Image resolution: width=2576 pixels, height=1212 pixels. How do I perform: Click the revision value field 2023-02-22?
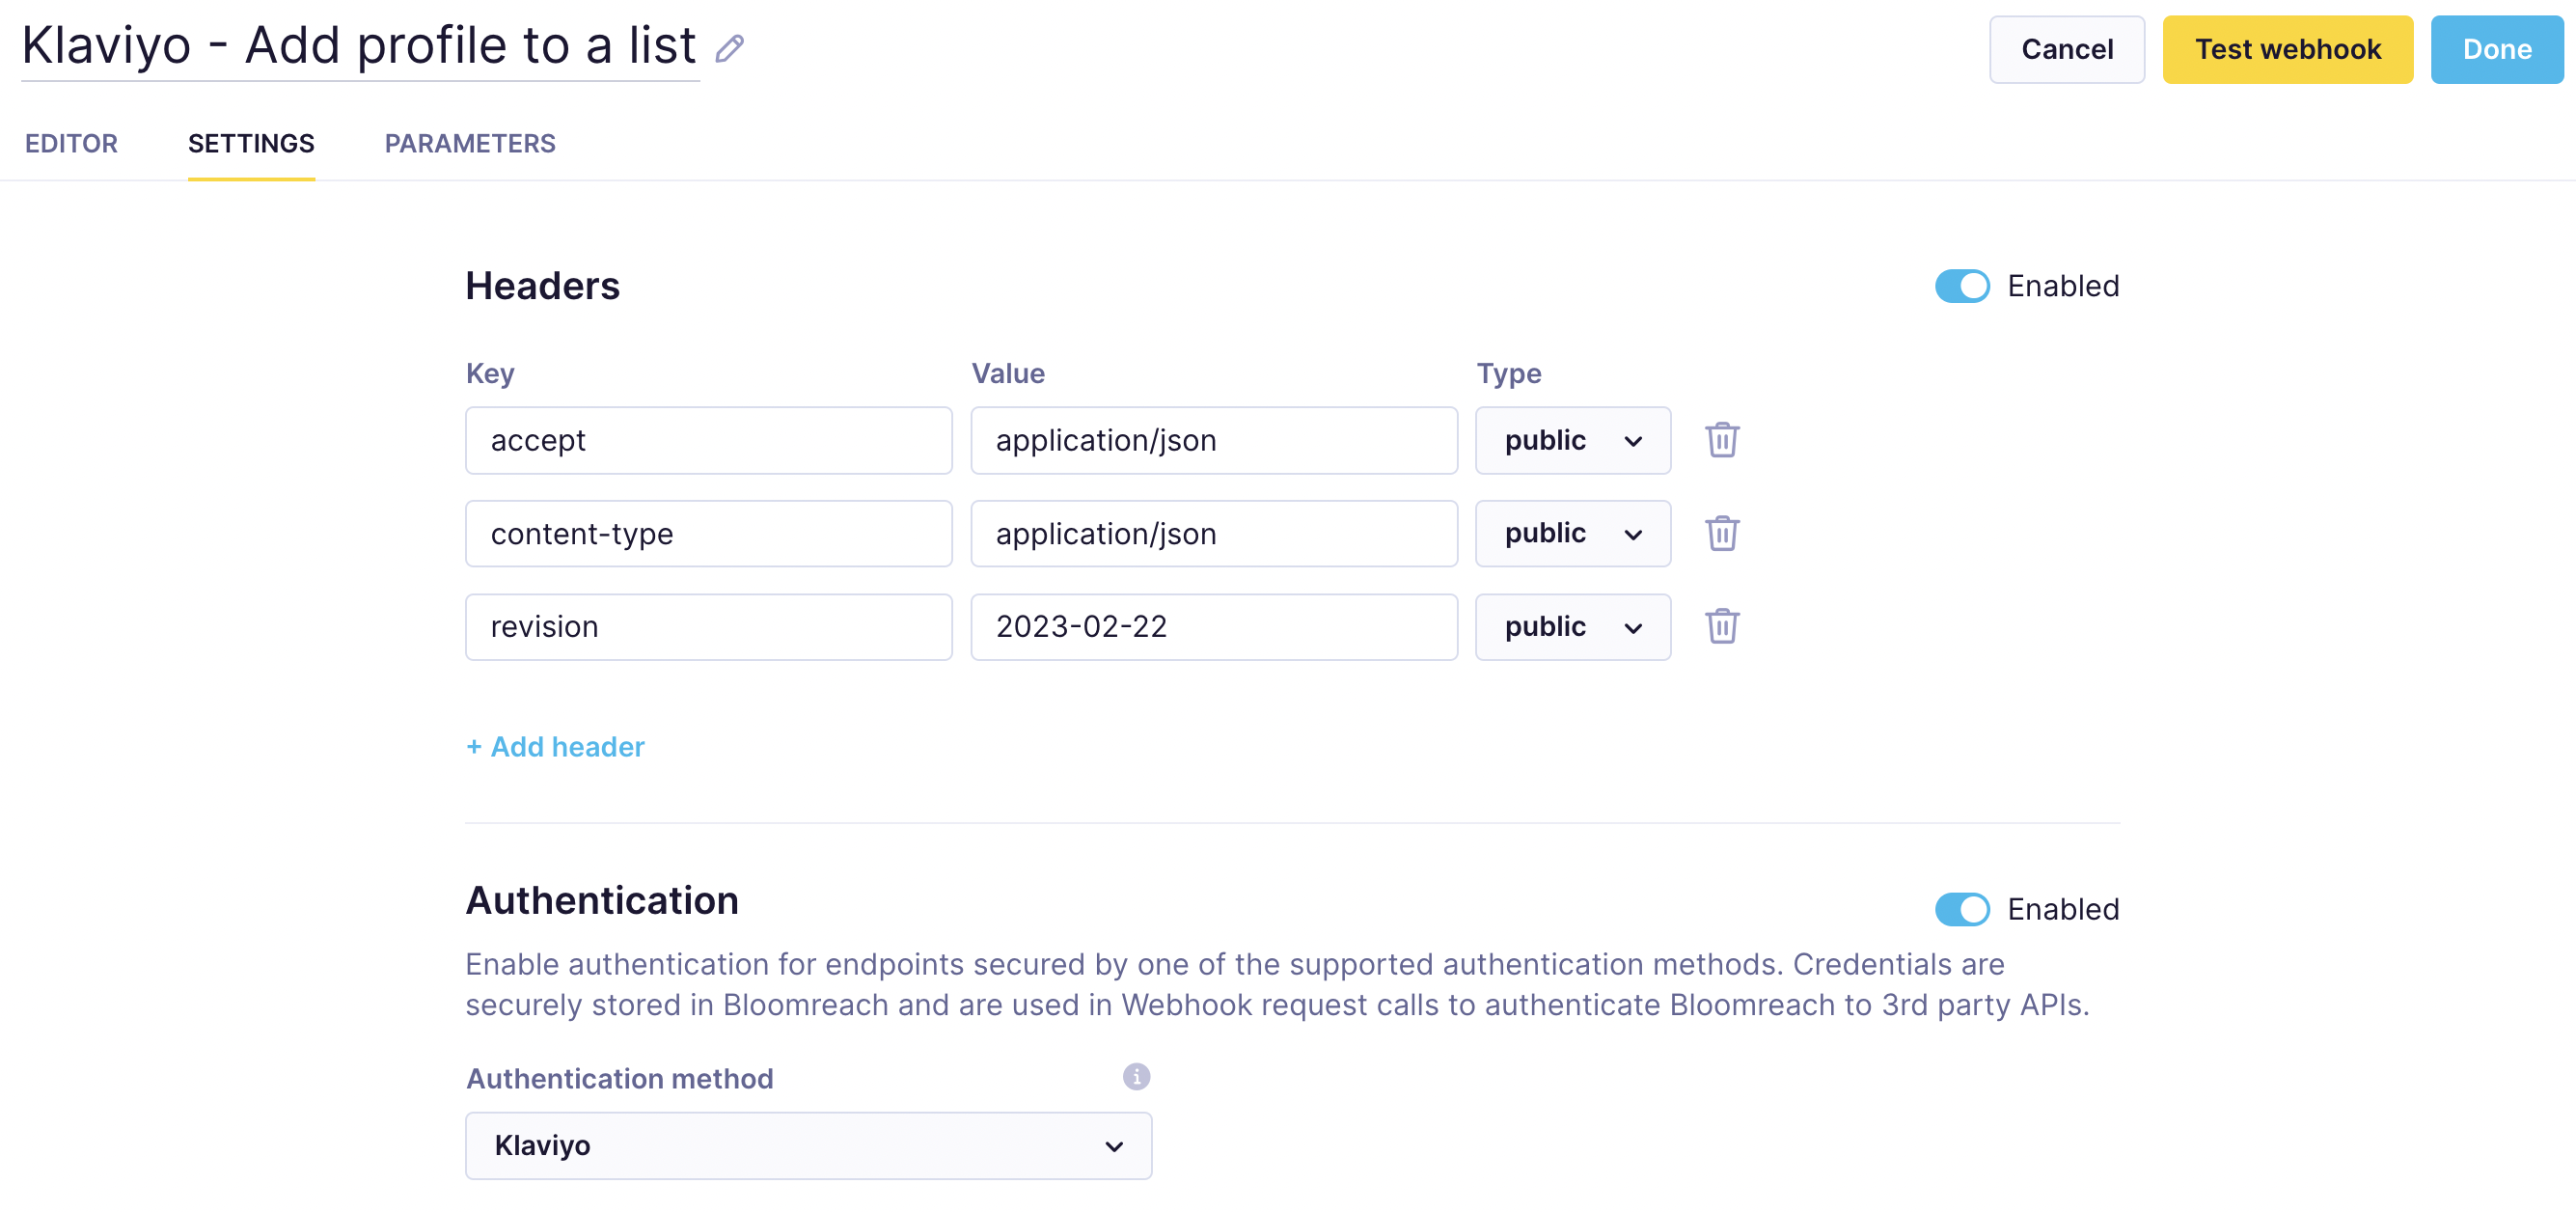1213,626
